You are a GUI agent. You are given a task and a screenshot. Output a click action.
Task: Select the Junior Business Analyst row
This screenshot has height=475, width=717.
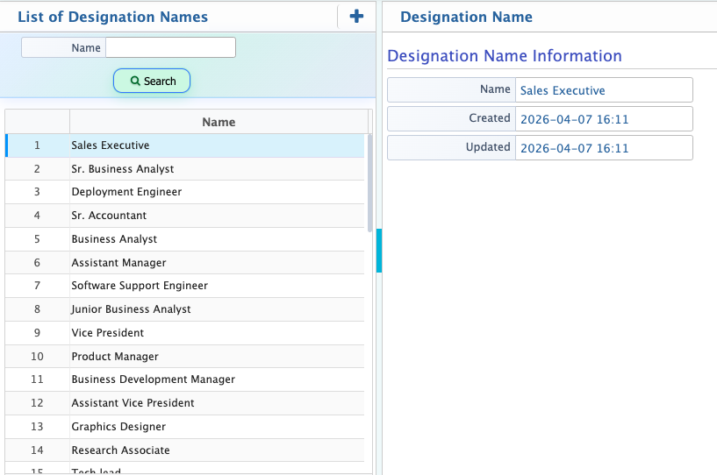[x=185, y=309]
